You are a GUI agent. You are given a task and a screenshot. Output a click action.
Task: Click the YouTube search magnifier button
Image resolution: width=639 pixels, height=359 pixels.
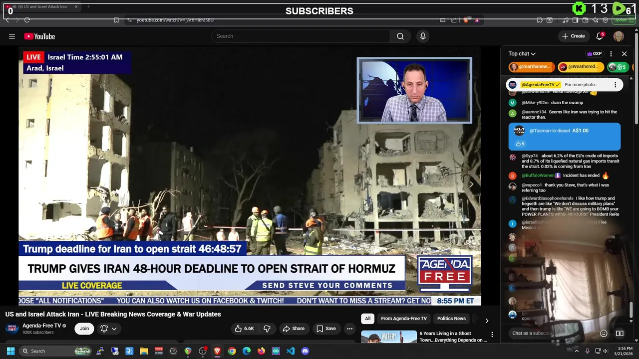(400, 36)
